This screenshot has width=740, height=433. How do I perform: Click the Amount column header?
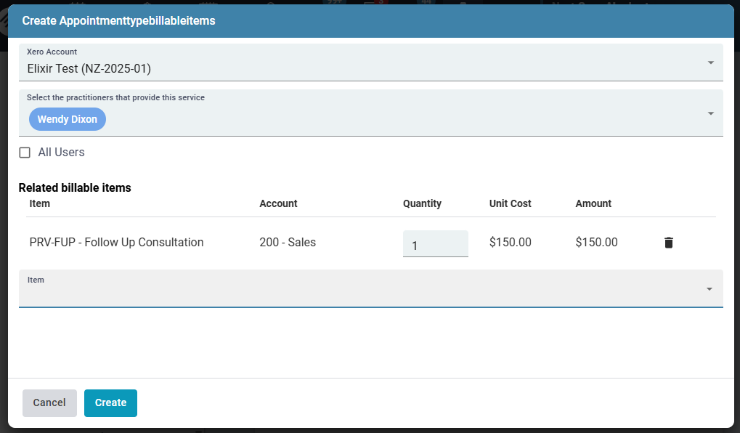coord(593,203)
